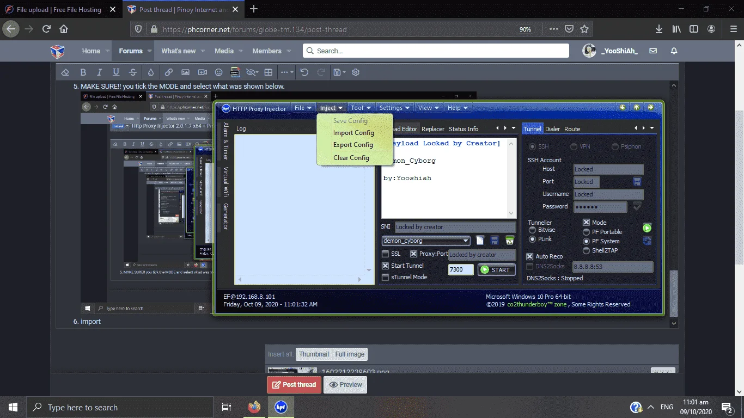Open the smilies emoji picker
Screen dimensions: 744x418
pos(218,72)
